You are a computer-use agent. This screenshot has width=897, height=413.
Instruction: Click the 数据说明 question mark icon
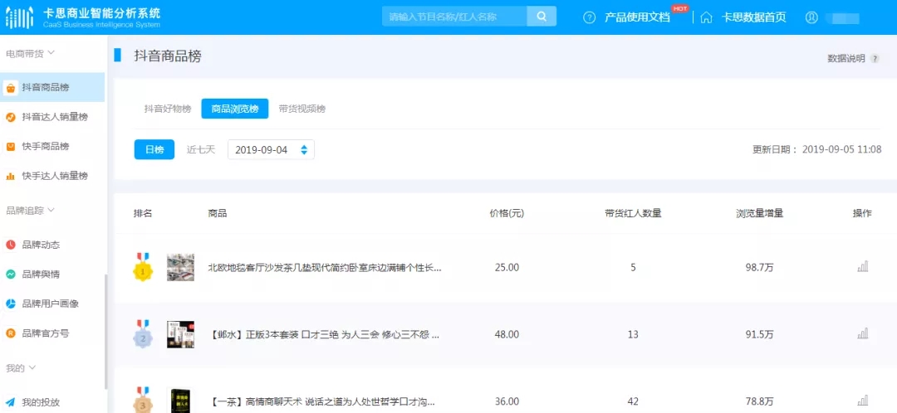(x=875, y=59)
